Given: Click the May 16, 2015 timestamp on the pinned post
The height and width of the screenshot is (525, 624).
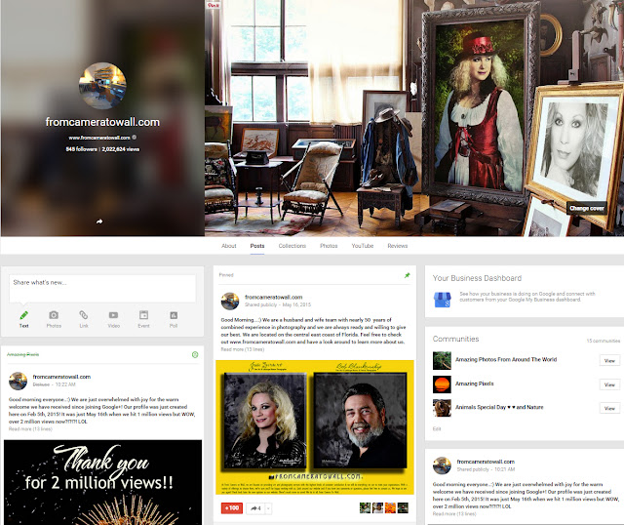Looking at the screenshot, I should [296, 304].
